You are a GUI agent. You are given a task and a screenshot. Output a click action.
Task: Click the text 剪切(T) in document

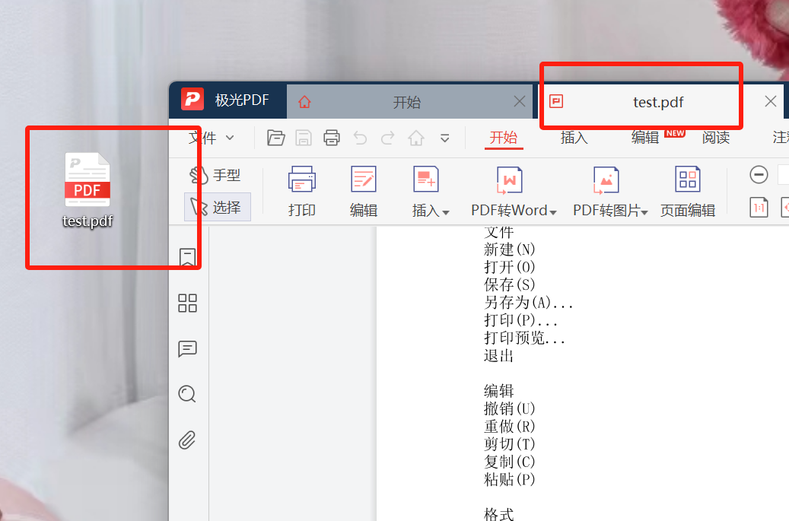point(509,444)
